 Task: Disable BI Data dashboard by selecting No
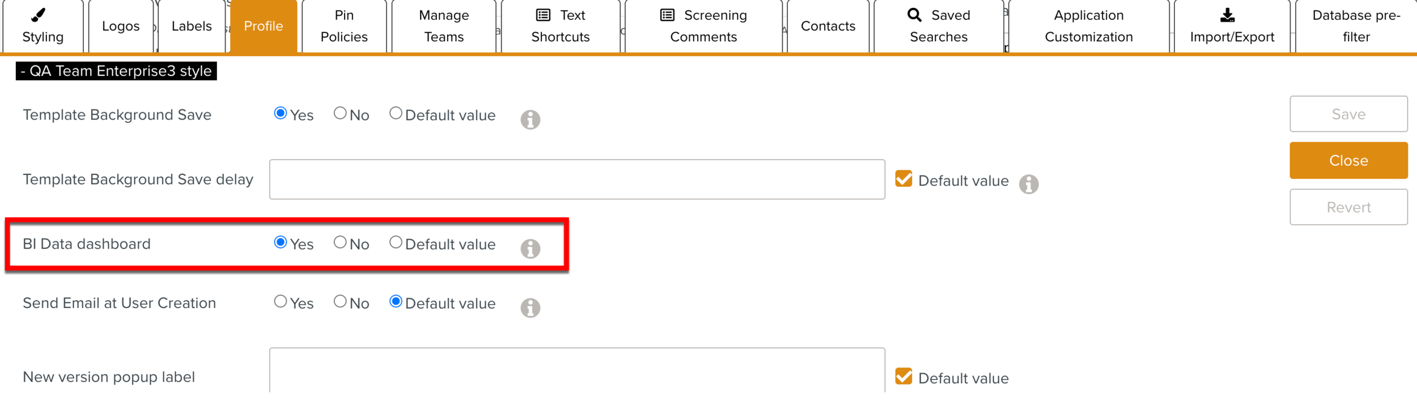341,242
